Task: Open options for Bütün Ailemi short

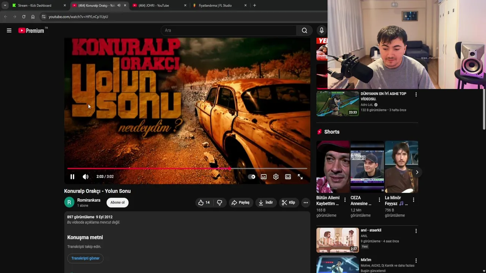Action: tap(345, 199)
